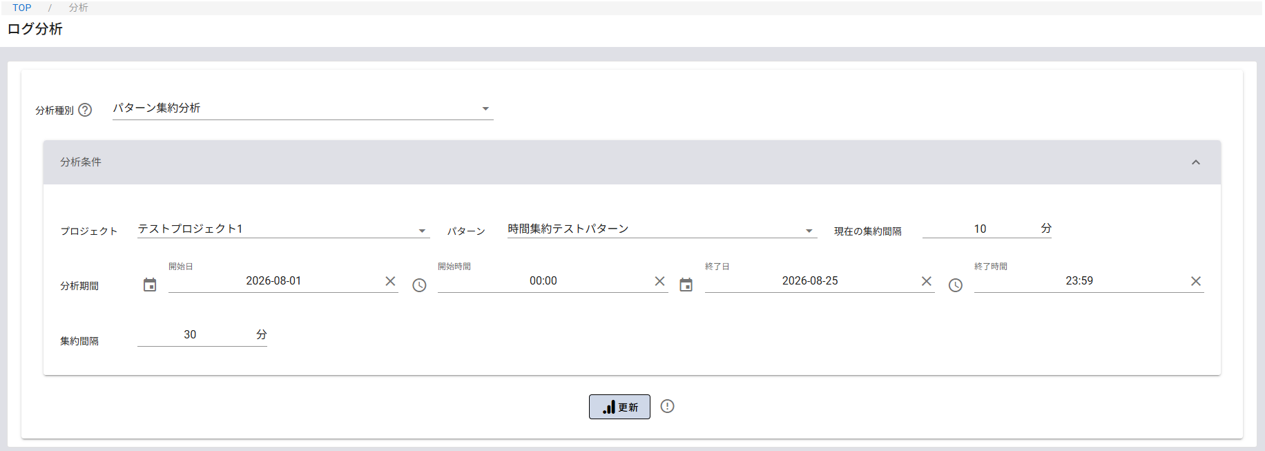This screenshot has height=451, width=1265.
Task: Clear the 終了時間 value 23:59
Action: (x=1195, y=281)
